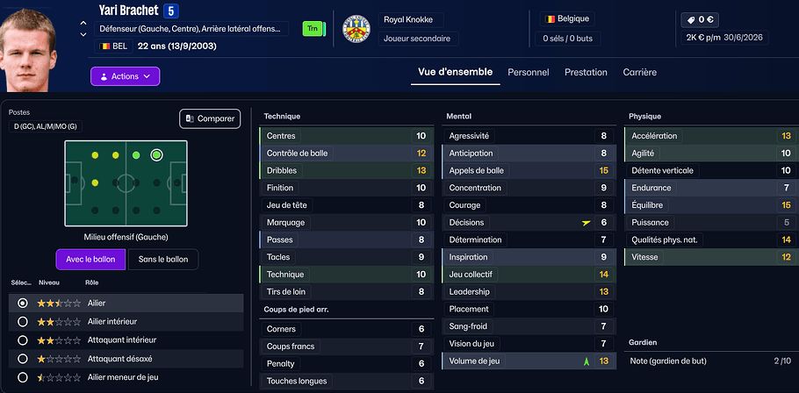Switch to the Carrière tab
This screenshot has height=393, width=799.
click(x=639, y=73)
